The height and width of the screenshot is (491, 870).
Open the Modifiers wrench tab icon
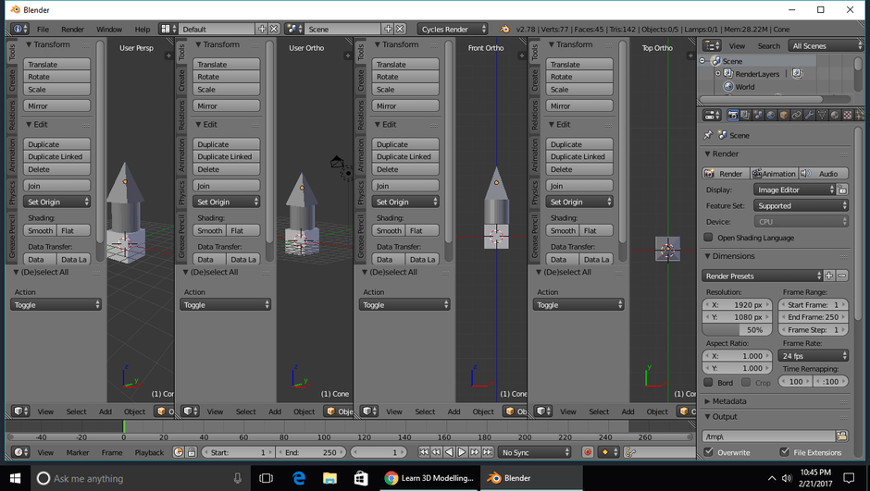point(810,116)
